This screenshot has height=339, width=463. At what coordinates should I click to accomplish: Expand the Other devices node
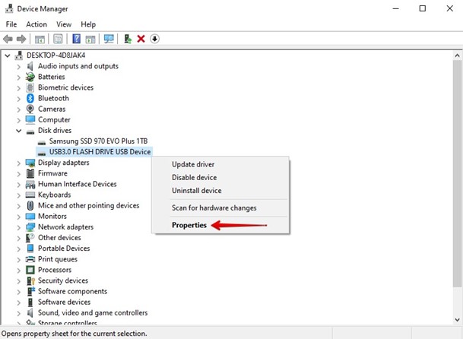click(x=18, y=239)
